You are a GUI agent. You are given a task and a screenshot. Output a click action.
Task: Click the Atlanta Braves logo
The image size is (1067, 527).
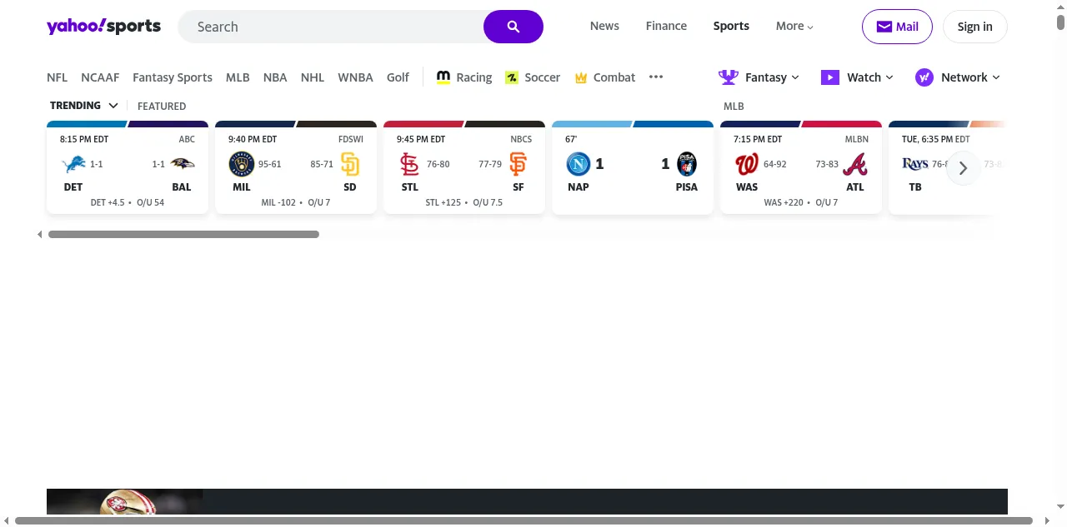(x=854, y=164)
